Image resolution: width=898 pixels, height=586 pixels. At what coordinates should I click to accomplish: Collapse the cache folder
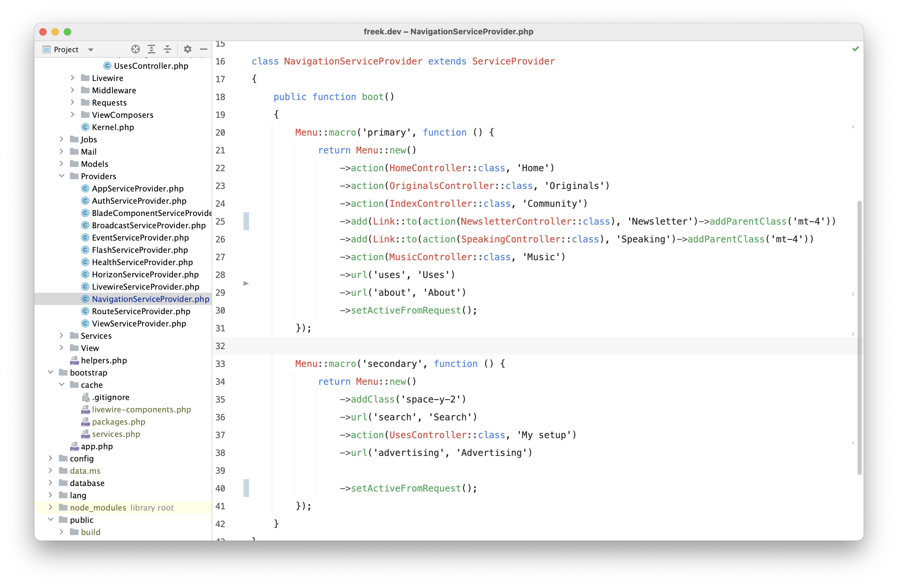pos(62,384)
